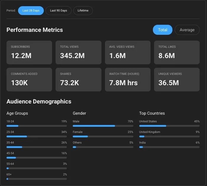This screenshot has width=207, height=186.
Task: Open the Watch Time hours card
Action: click(x=128, y=80)
